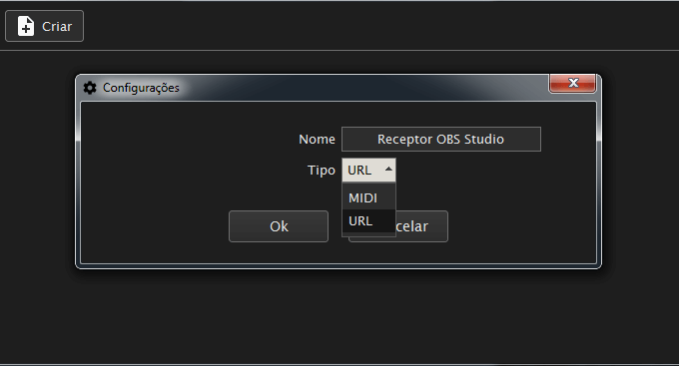Click the small arrow on Tipo dropdown

(x=388, y=170)
